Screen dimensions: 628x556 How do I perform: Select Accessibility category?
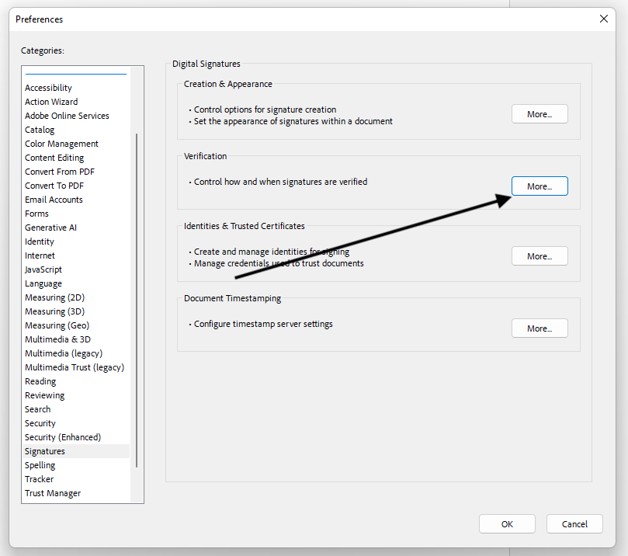coord(48,88)
